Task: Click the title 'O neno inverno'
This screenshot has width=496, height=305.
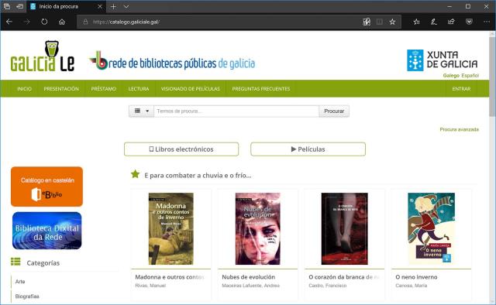Action: point(417,277)
